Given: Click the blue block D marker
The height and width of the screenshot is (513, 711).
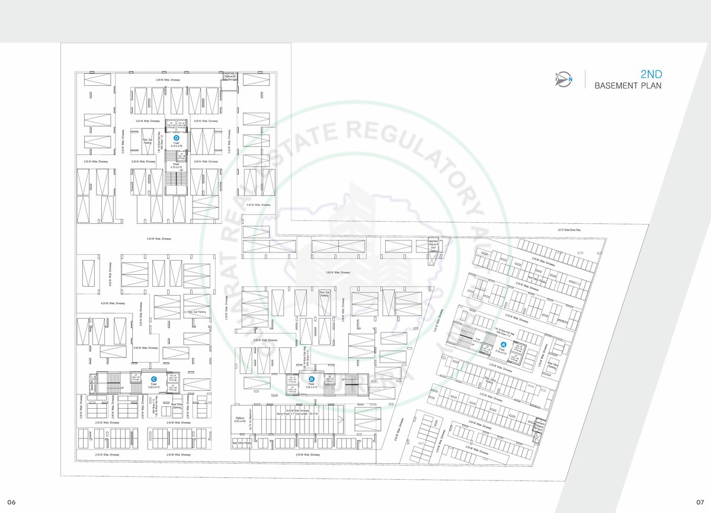Looking at the screenshot, I should (x=176, y=137).
